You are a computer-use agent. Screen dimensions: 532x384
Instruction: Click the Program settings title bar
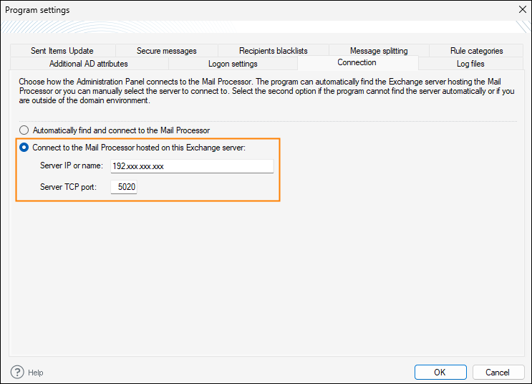coord(215,9)
